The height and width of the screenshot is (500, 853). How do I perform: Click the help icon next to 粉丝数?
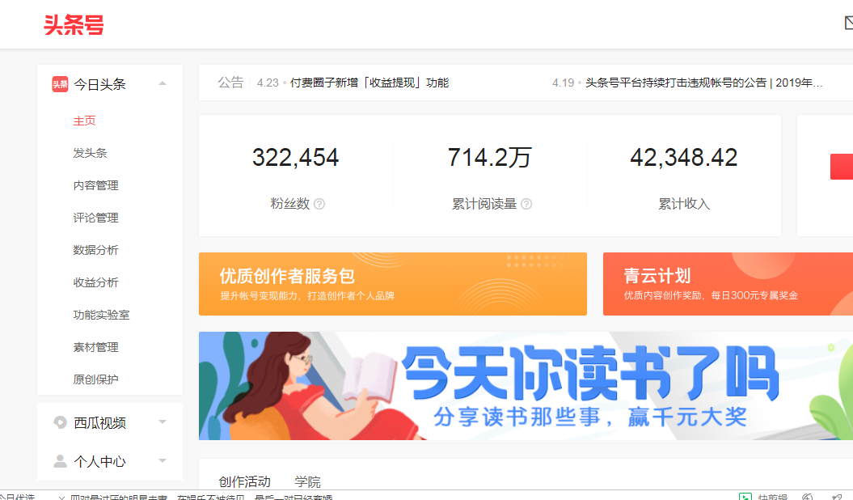319,204
